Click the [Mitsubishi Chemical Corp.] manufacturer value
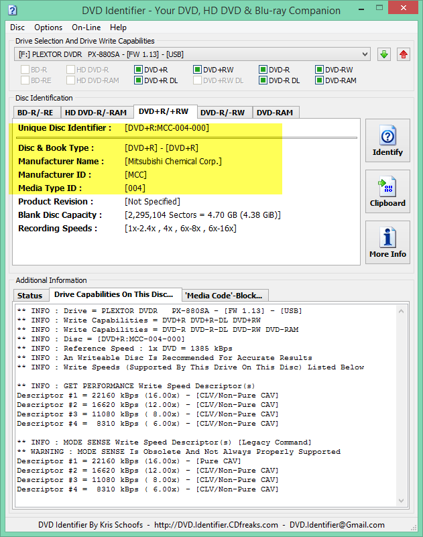This screenshot has width=423, height=537. [174, 162]
